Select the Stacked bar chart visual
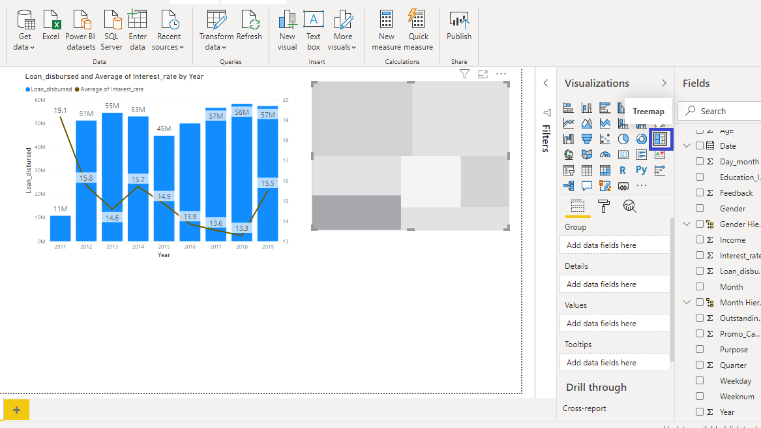 tap(569, 108)
